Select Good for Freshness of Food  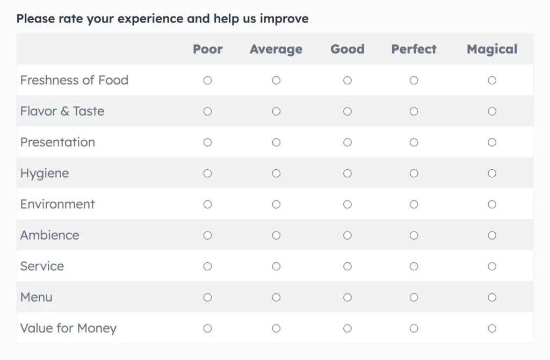(348, 81)
